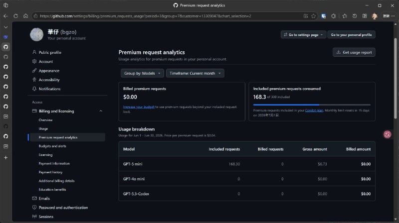Click the $6.73 gross amount value
This screenshot has width=399, height=223.
[322, 164]
